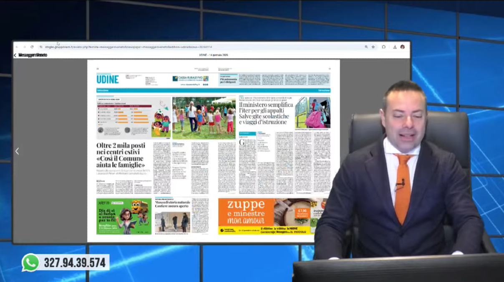This screenshot has width=504, height=282.
Task: Expand the UDINE edition header
Action: [108, 79]
